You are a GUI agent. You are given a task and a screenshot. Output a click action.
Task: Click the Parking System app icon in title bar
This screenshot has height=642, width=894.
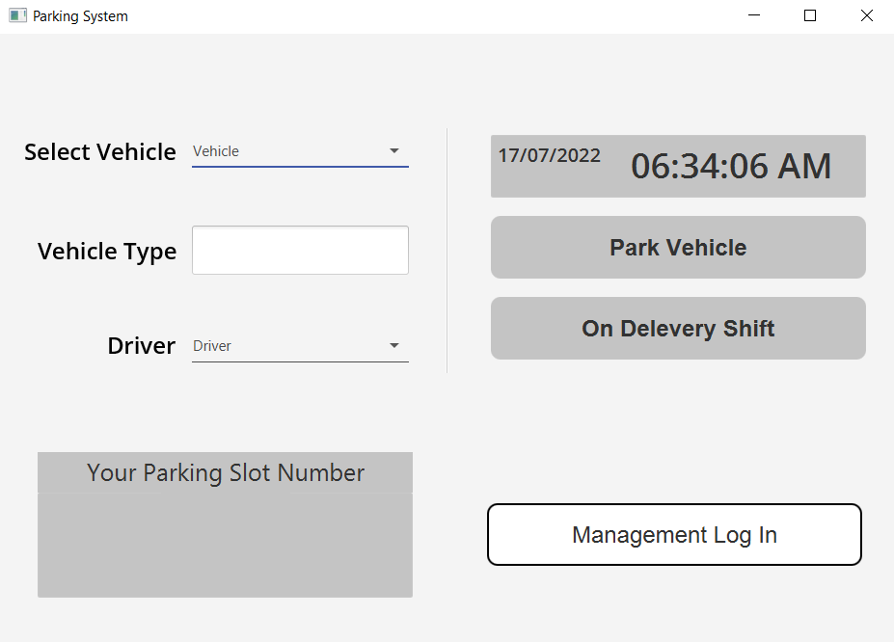click(x=17, y=16)
